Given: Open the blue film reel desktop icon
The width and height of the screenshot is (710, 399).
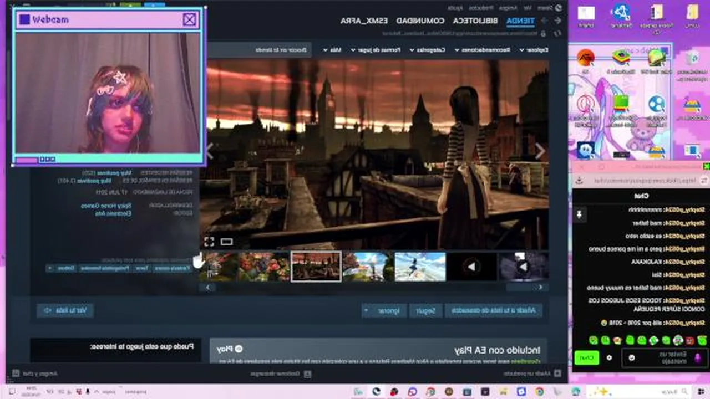Looking at the screenshot, I should click(656, 105).
